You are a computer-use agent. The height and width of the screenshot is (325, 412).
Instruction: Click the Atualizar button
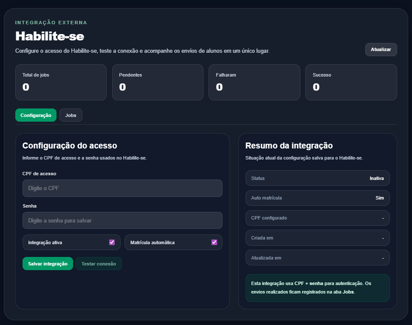(381, 49)
